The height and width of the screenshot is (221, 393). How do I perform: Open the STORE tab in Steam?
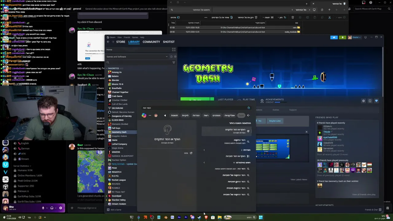[120, 42]
